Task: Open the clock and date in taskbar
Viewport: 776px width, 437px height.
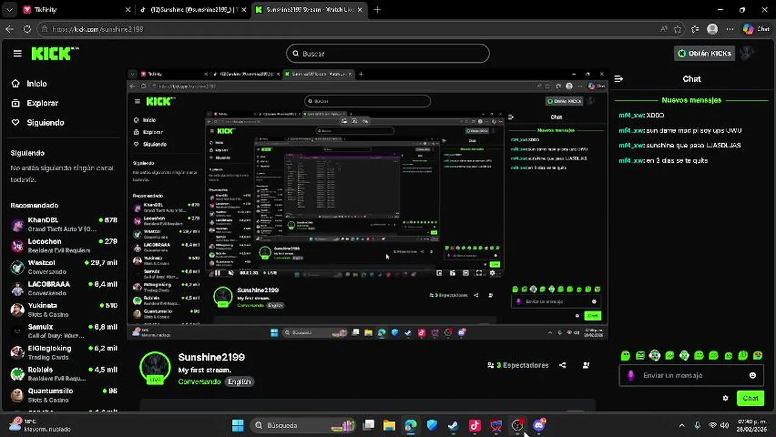Action: [x=752, y=425]
